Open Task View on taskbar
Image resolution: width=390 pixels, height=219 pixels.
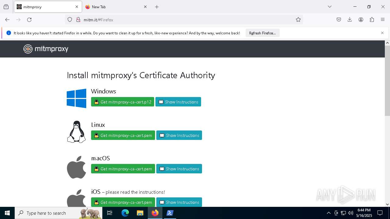coord(110,213)
